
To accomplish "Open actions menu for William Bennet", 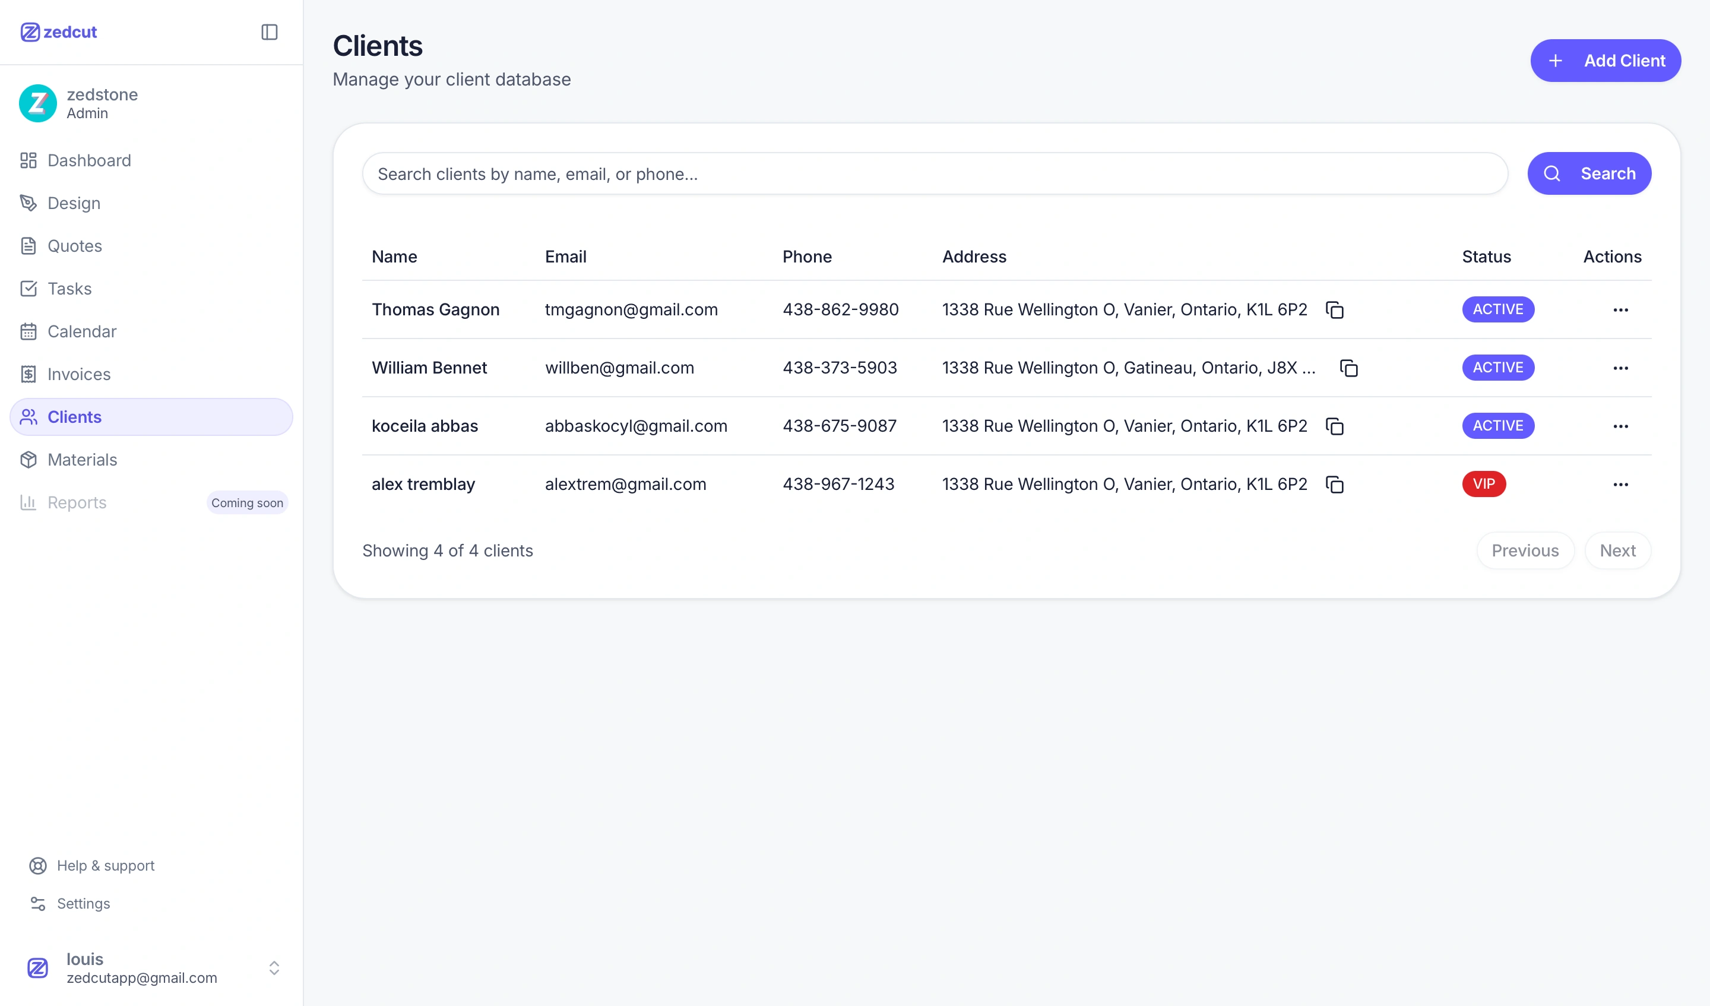I will [x=1620, y=368].
